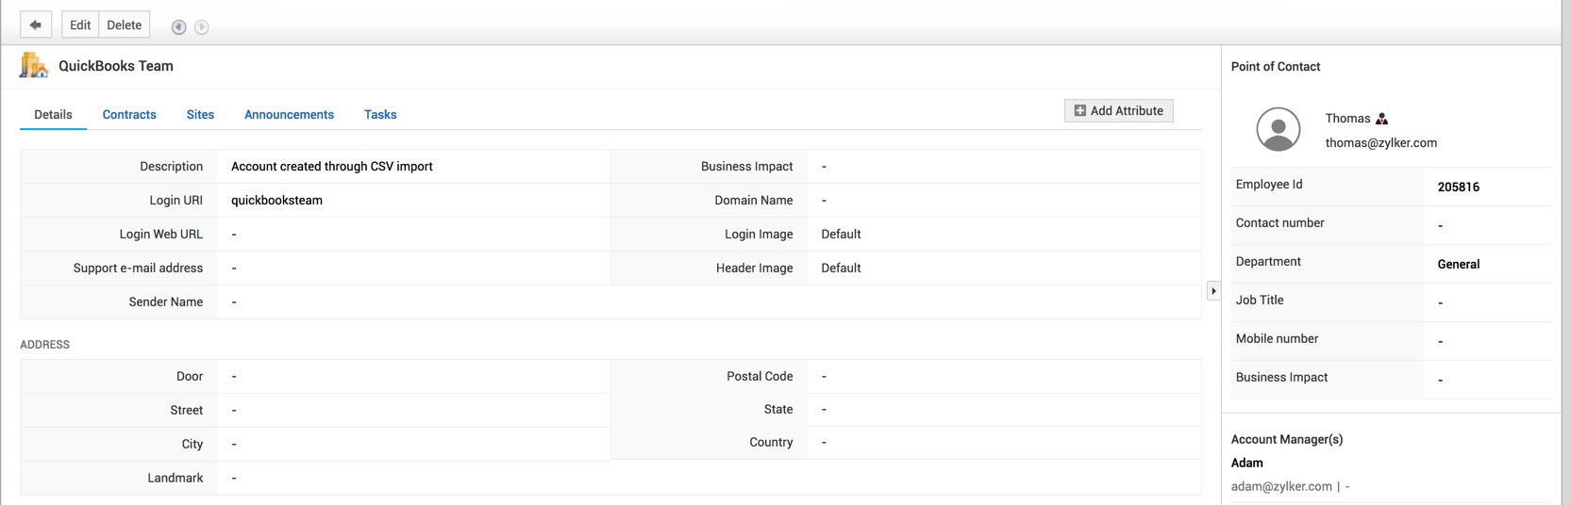
Task: Switch to the Sites tab
Action: pyautogui.click(x=200, y=115)
